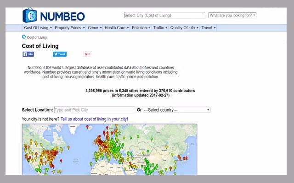Click the red pin over Iceland

tap(87, 127)
